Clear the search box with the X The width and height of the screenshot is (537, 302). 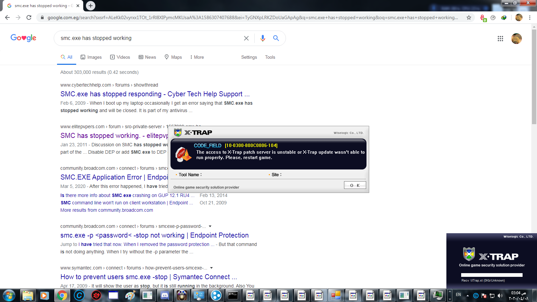[x=246, y=38]
